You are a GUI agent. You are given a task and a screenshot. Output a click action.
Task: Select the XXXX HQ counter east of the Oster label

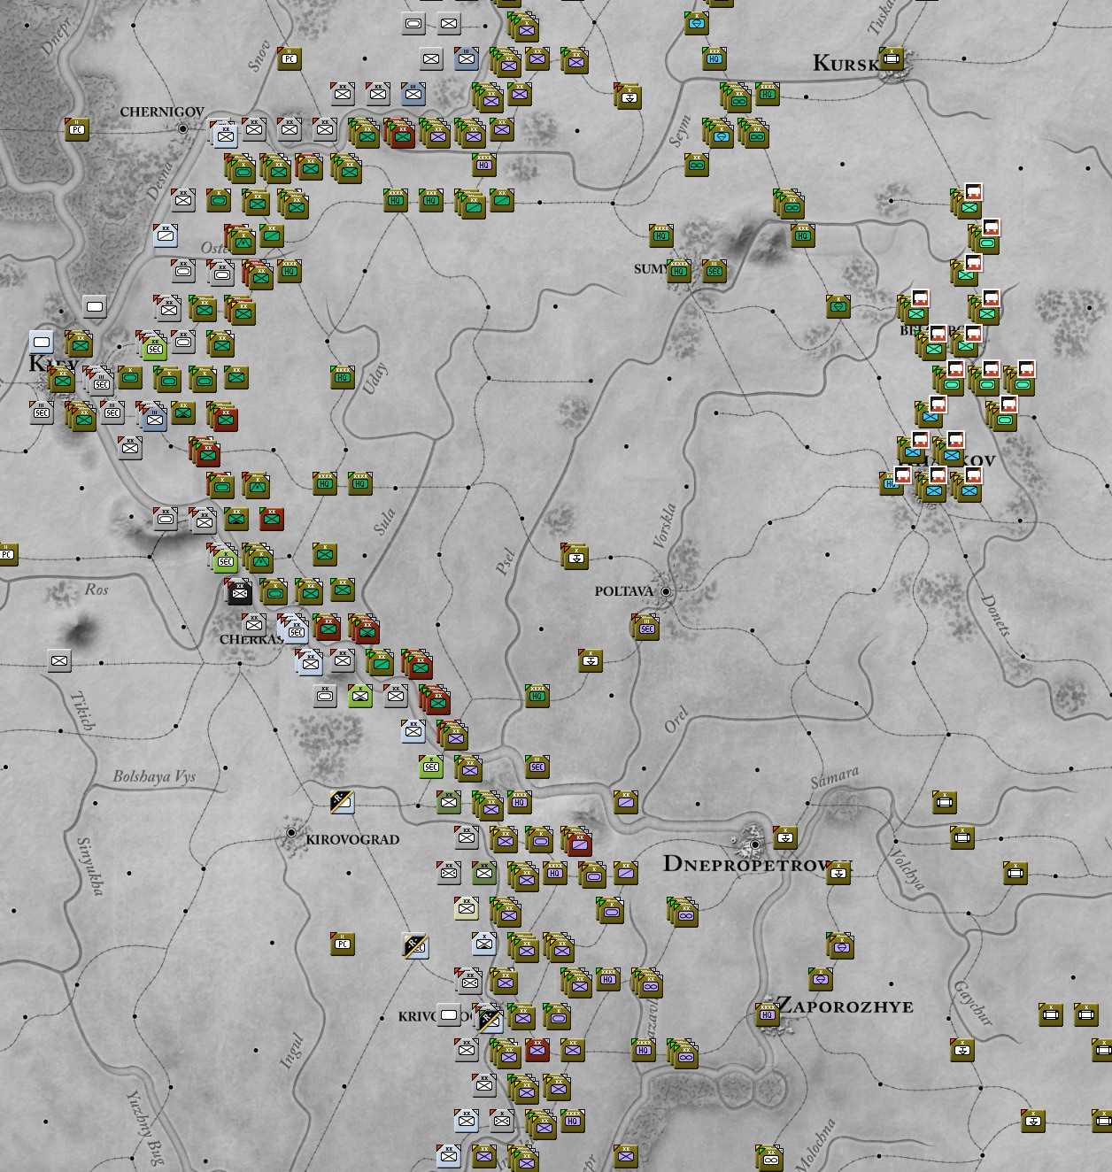pos(290,271)
